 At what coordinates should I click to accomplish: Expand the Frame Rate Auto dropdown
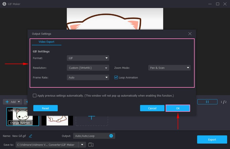point(88,77)
